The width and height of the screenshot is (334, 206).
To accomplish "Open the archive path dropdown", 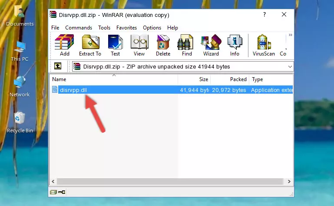I will (x=290, y=67).
